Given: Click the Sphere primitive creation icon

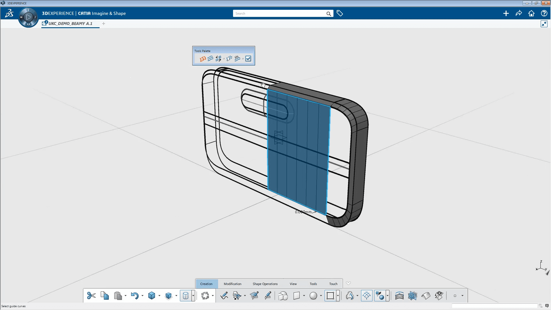Looking at the screenshot, I should 313,296.
